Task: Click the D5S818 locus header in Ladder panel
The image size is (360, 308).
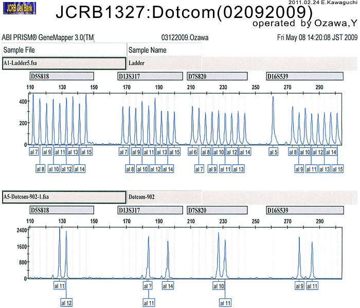Action: click(x=62, y=76)
